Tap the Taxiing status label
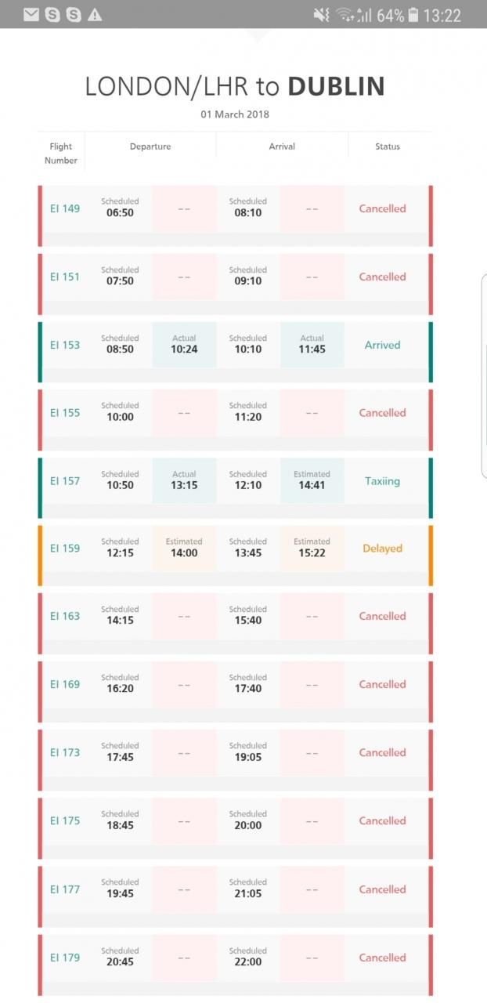Image resolution: width=487 pixels, height=1003 pixels. [x=382, y=481]
